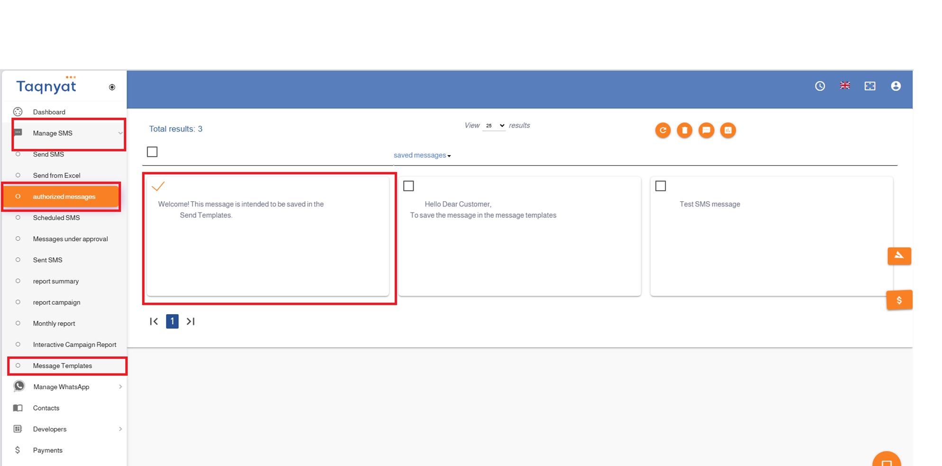Screen dimensions: 942x466
Task: Go to last page arrow
Action: pos(191,321)
